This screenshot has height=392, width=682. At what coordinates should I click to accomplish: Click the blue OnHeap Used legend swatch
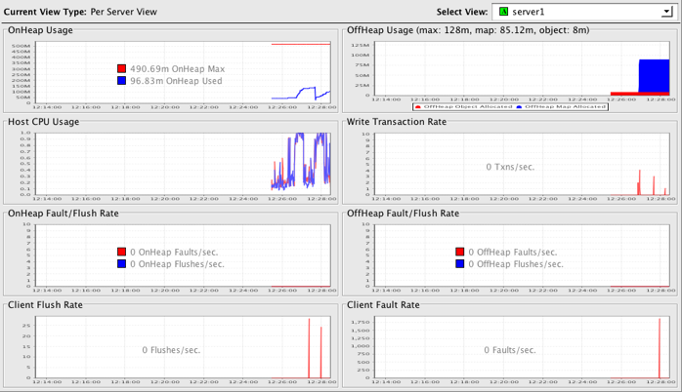122,81
